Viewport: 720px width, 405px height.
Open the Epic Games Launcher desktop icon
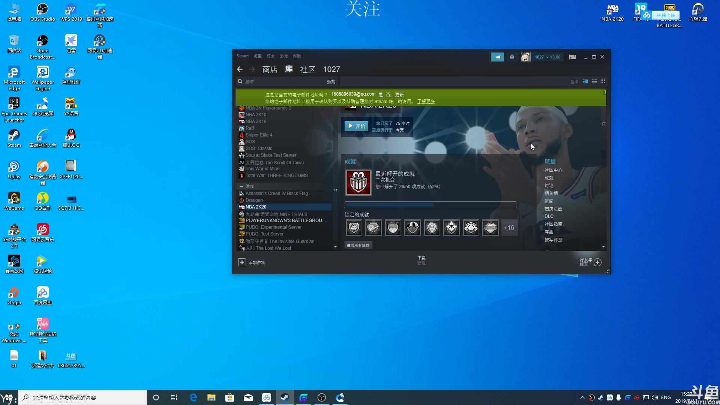[x=14, y=110]
